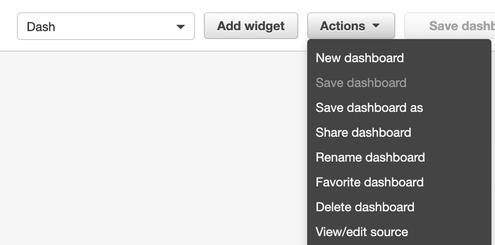Choose New dashboard from the Actions menu
The height and width of the screenshot is (245, 495).
pyautogui.click(x=360, y=58)
